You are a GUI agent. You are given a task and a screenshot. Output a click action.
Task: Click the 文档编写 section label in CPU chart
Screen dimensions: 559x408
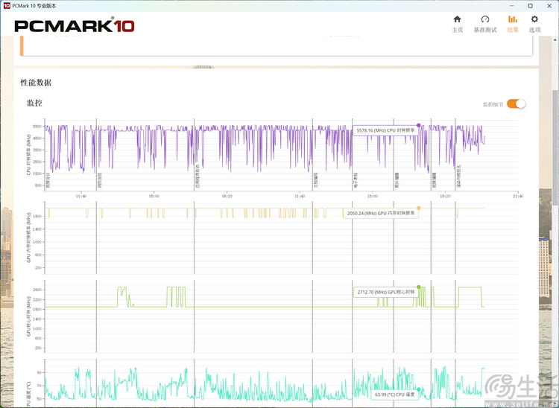tap(316, 180)
